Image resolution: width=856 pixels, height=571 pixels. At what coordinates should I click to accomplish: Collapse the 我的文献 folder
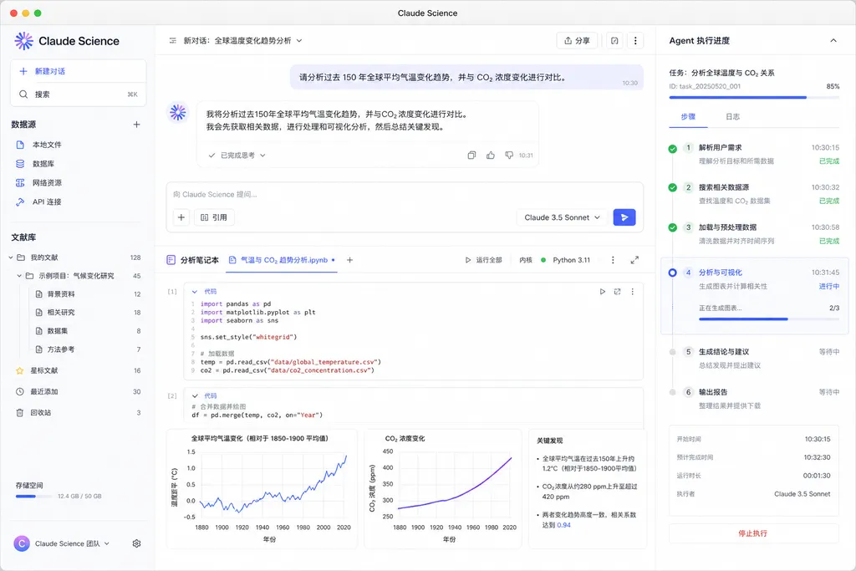10,257
